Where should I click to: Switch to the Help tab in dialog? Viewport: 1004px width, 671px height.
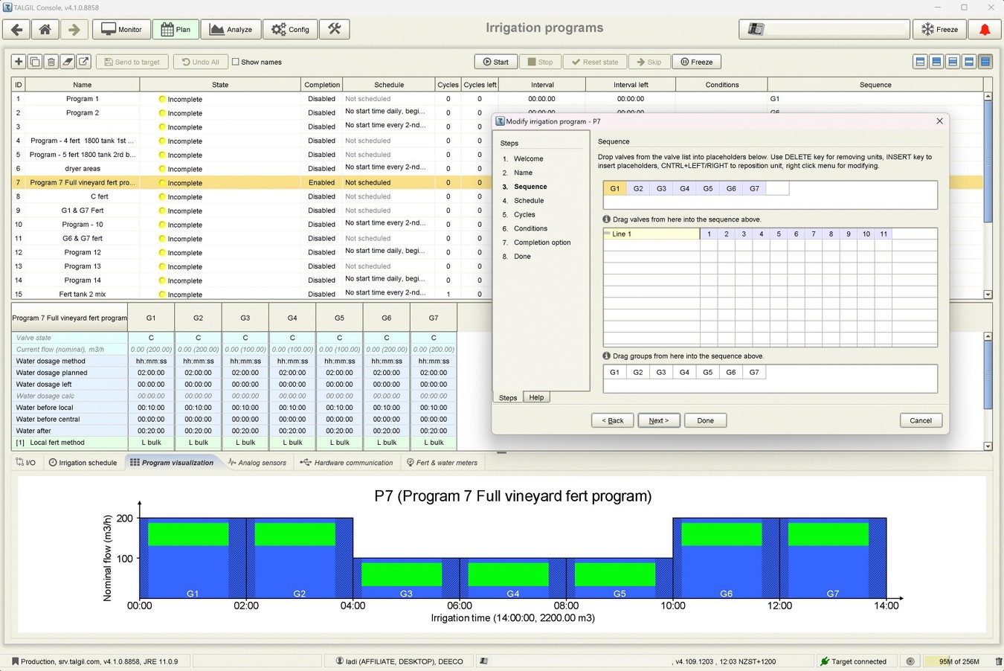[536, 397]
